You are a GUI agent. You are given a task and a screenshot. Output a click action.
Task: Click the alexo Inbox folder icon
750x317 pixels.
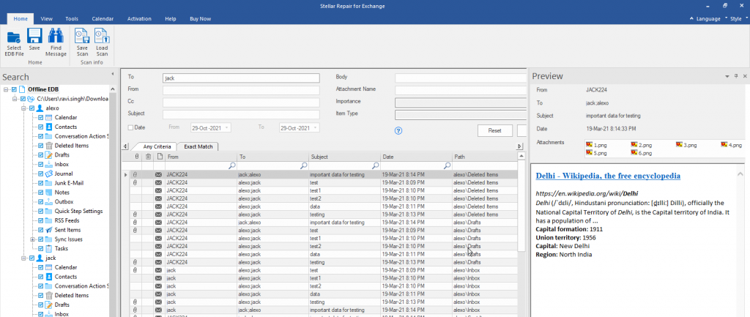(49, 165)
